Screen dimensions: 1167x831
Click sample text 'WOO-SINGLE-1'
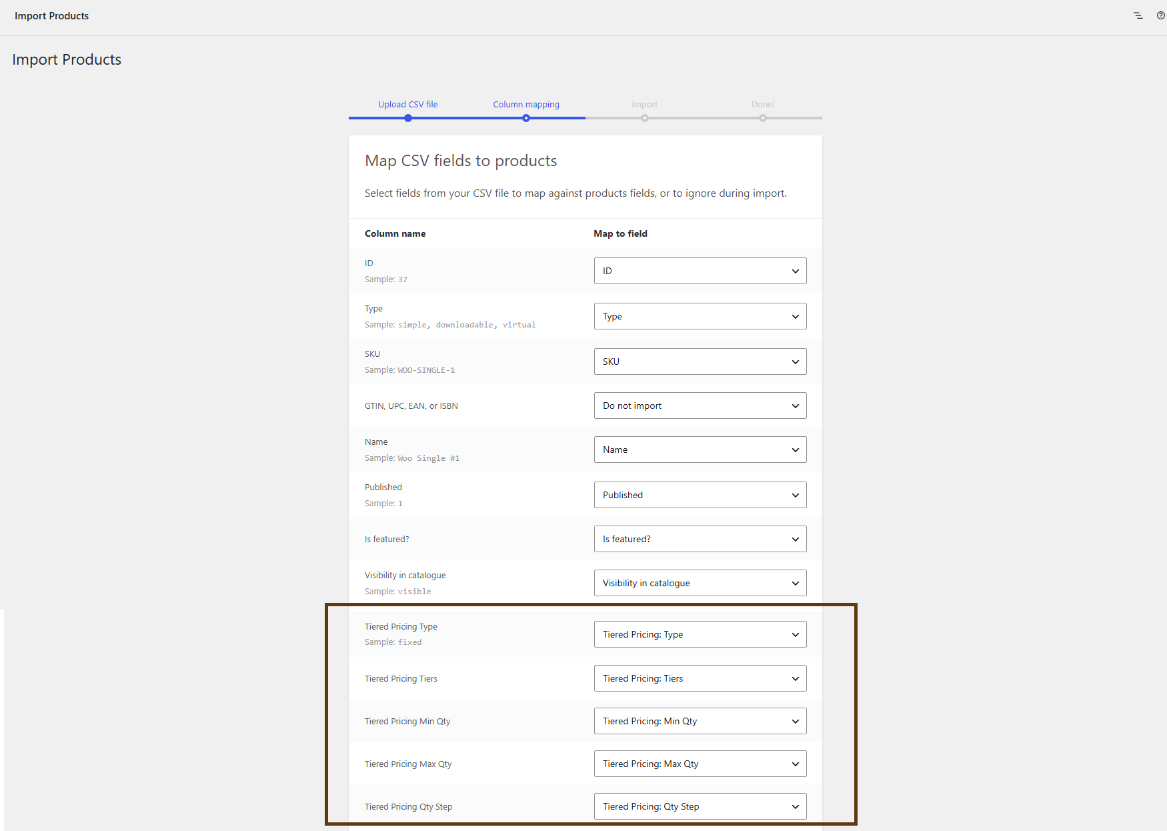pos(426,370)
